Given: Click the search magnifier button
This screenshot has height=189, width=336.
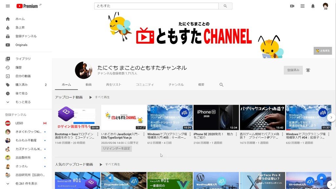Looking at the screenshot, I should pos(225,6).
